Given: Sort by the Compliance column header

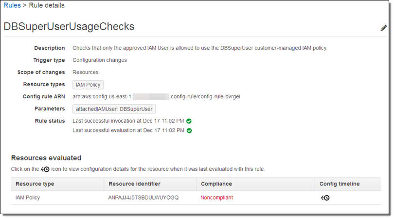Looking at the screenshot, I should point(216,184).
